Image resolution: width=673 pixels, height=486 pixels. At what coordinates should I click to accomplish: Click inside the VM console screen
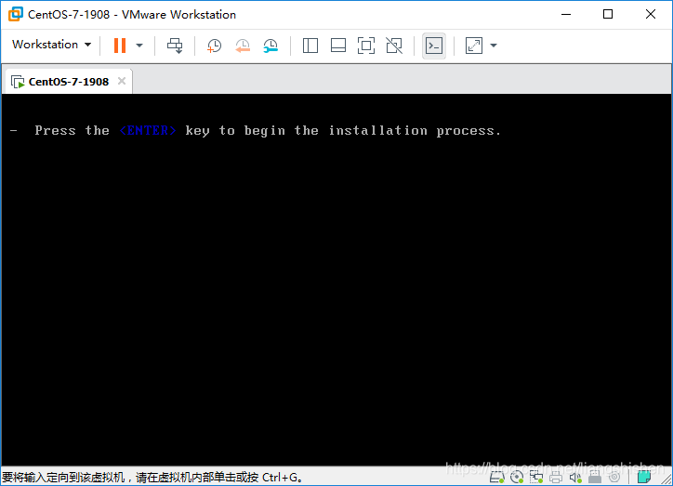click(x=336, y=280)
